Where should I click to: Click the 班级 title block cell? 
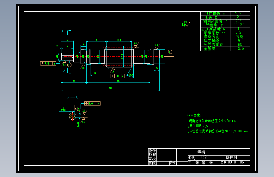(x=152, y=163)
